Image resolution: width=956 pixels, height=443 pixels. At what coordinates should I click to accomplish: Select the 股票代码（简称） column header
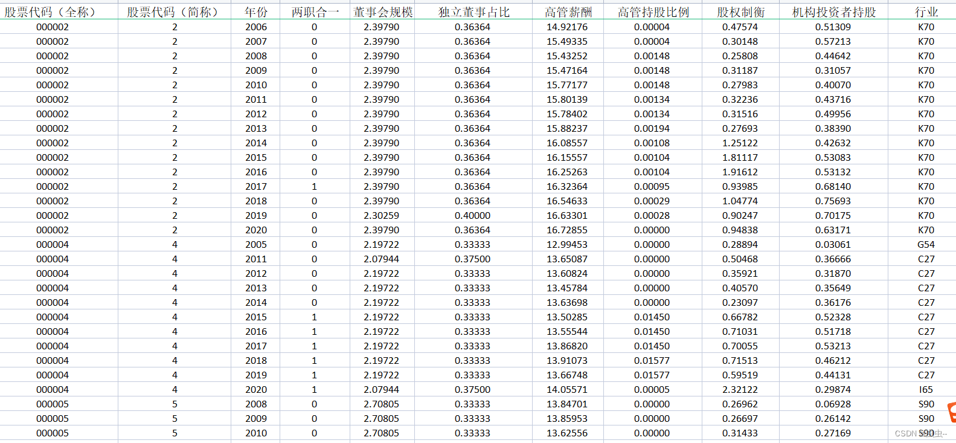click(175, 12)
